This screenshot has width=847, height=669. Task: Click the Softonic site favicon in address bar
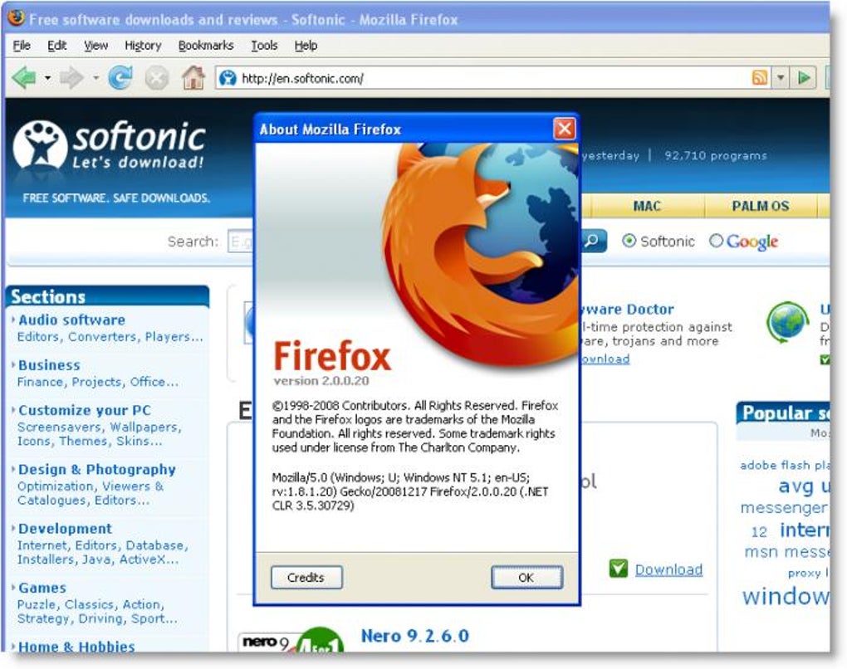[x=228, y=78]
